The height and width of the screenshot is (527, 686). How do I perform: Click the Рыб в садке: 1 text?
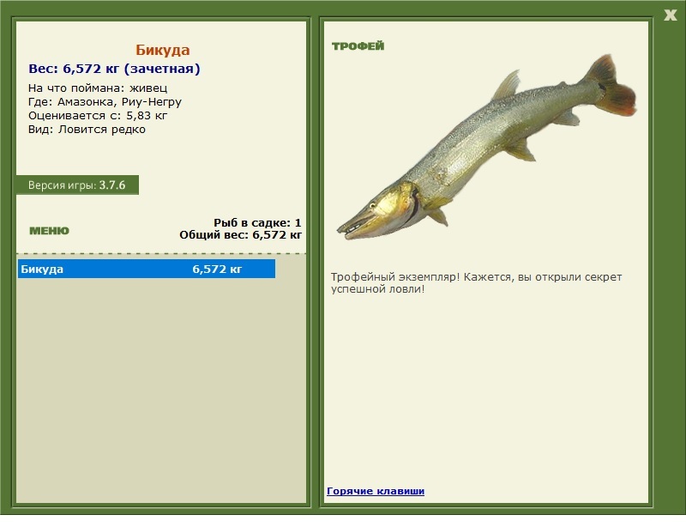tap(257, 222)
